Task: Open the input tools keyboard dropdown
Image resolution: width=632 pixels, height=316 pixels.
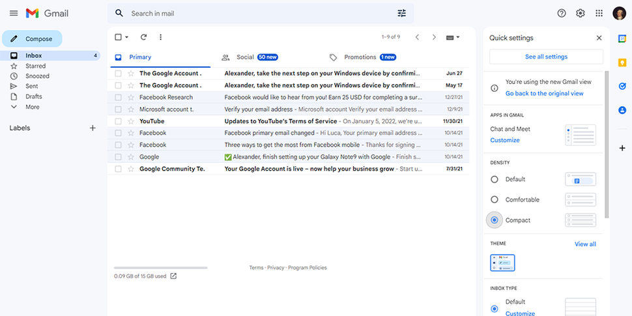Action: pyautogui.click(x=453, y=37)
